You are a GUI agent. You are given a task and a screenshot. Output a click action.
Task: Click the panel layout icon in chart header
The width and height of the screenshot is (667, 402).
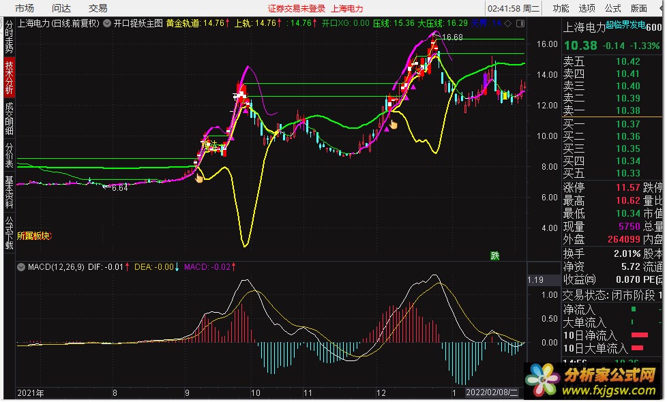[520, 24]
